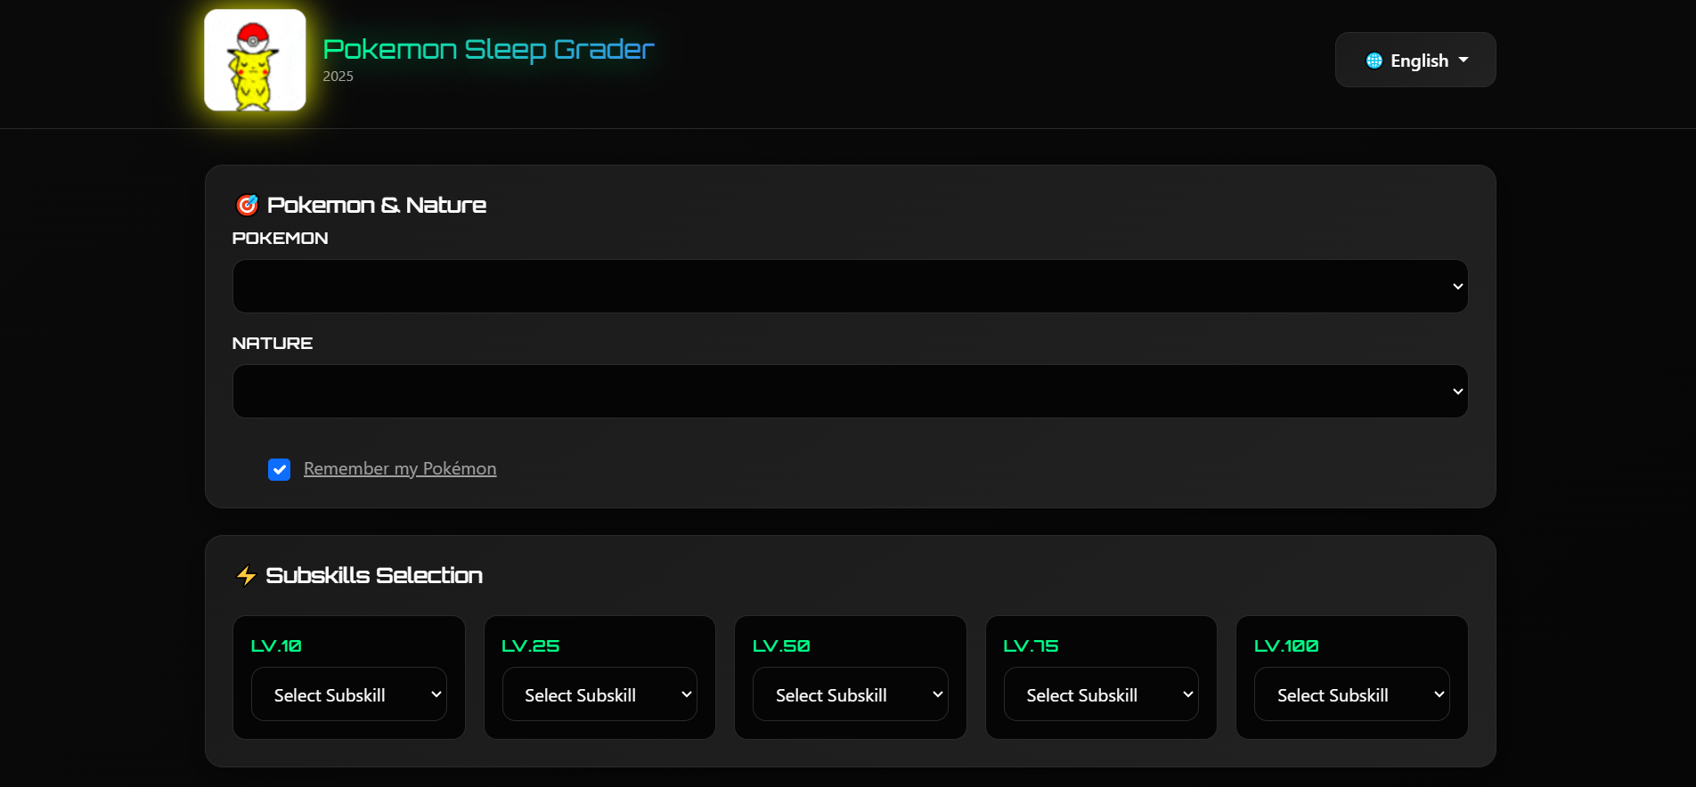This screenshot has width=1696, height=787.
Task: Open the LV.100 Select Subskill dropdown
Action: point(1352,694)
